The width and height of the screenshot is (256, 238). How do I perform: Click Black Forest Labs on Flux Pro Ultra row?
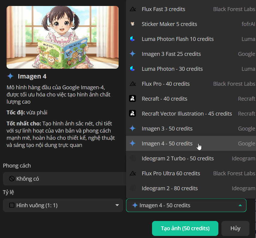pos(234,173)
